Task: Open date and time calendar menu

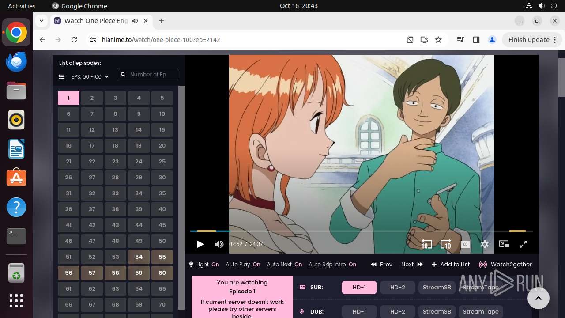Action: tap(299, 6)
